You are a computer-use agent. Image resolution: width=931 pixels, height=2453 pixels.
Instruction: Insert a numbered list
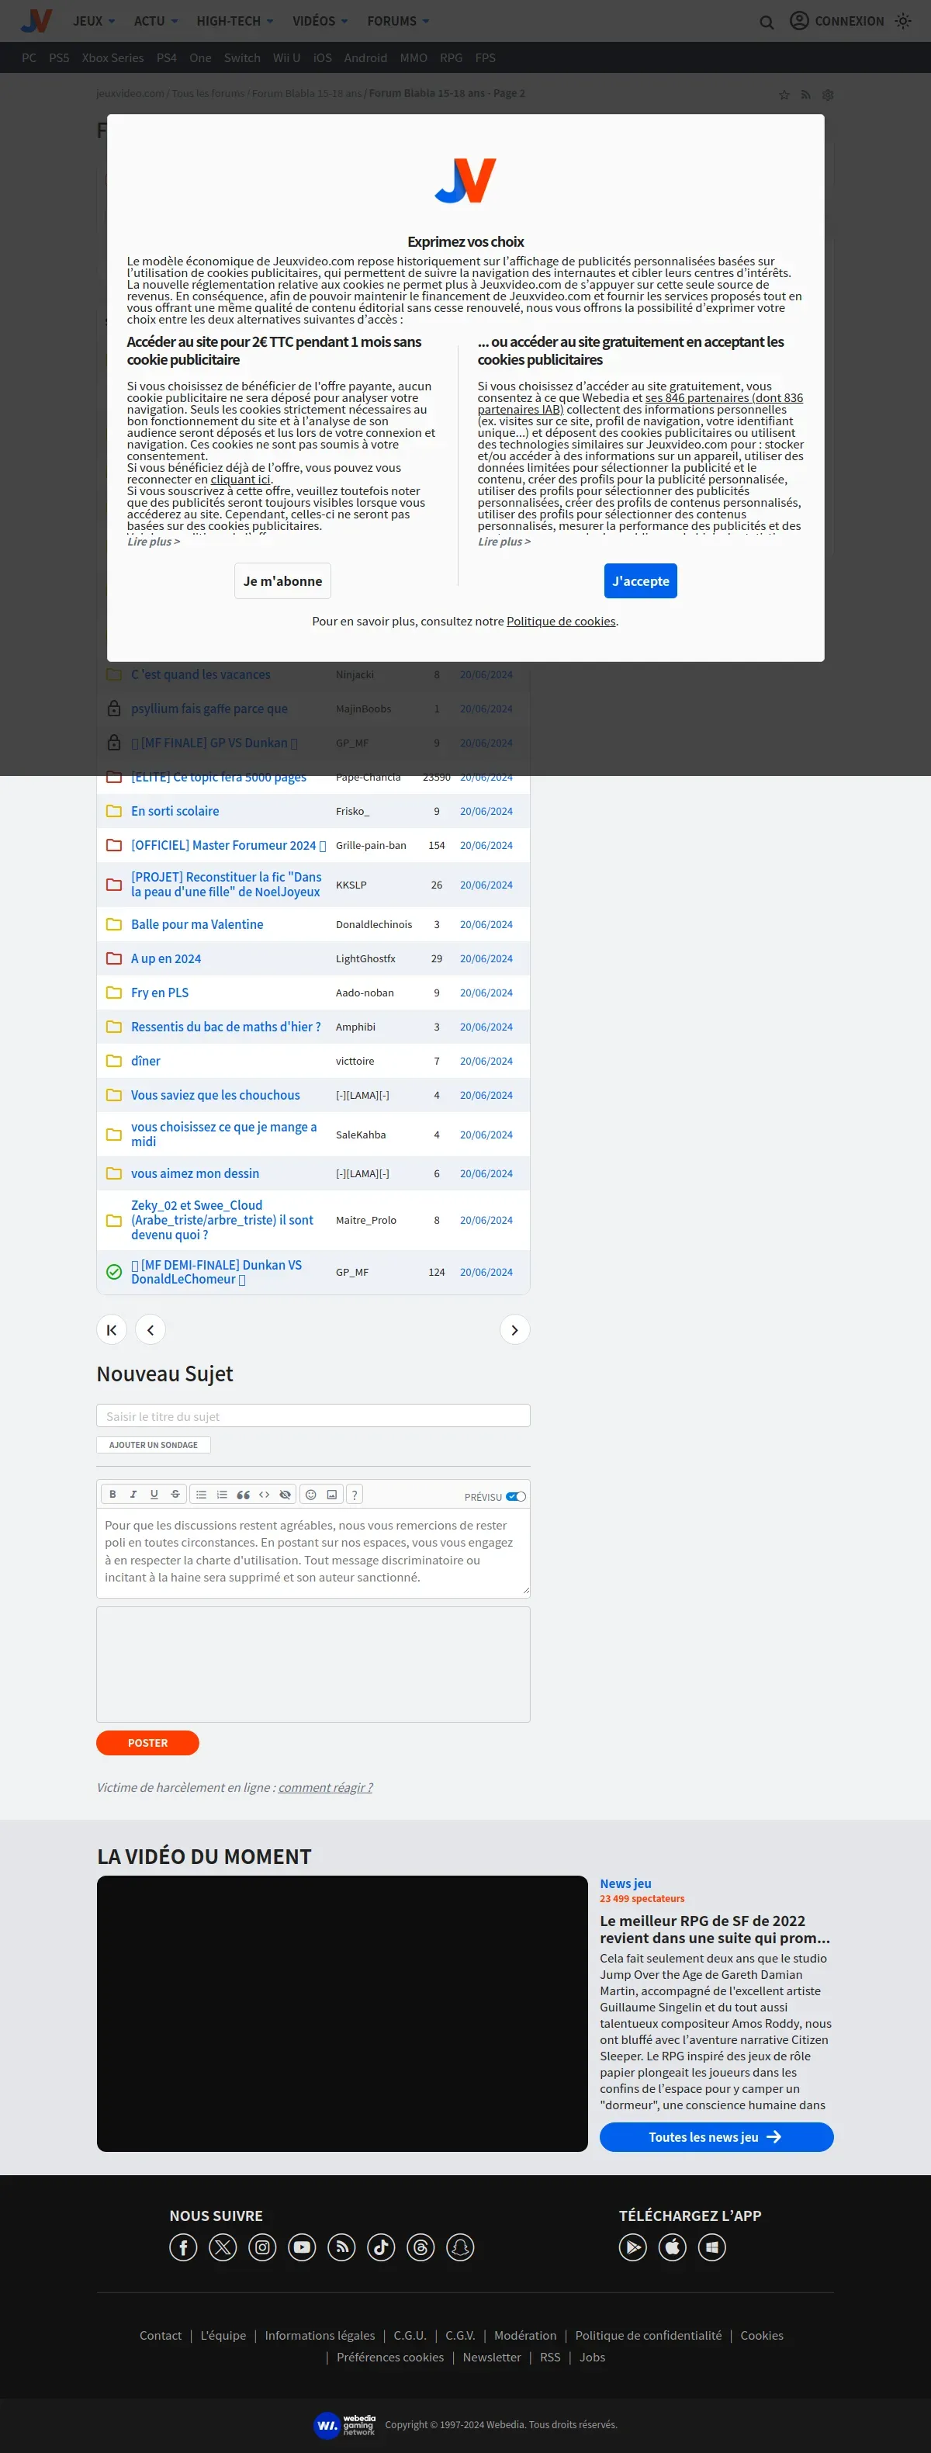[x=222, y=1494]
